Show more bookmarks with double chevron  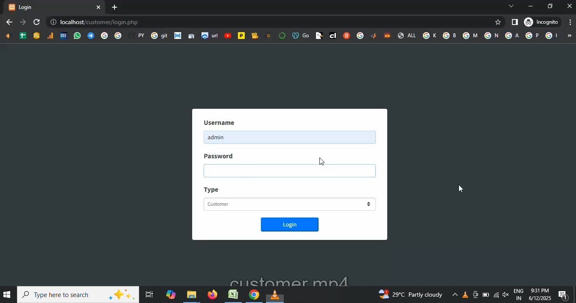(x=569, y=36)
